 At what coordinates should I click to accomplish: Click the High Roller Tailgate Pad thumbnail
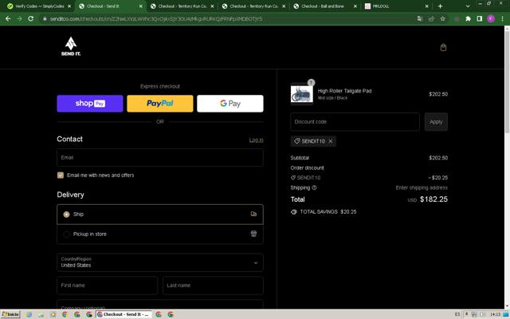(x=301, y=94)
